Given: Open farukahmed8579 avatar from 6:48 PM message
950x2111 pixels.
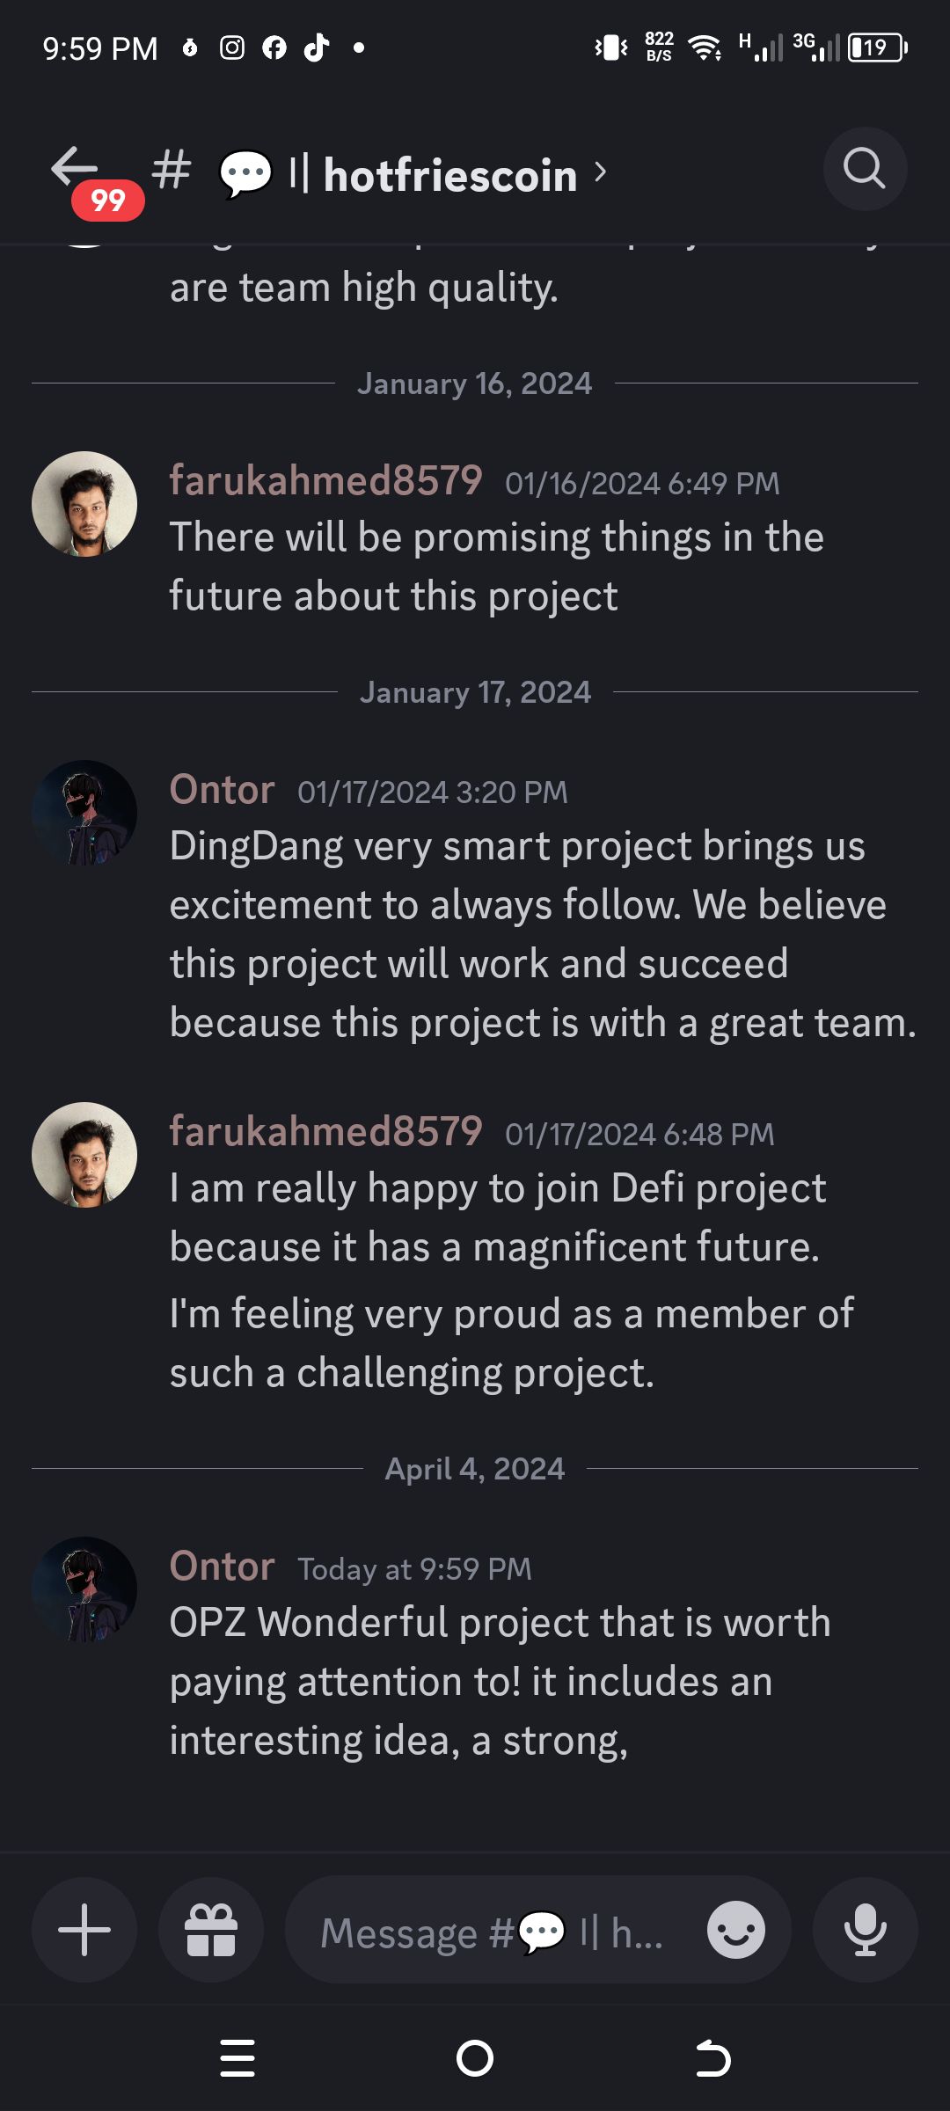Looking at the screenshot, I should (x=84, y=1155).
